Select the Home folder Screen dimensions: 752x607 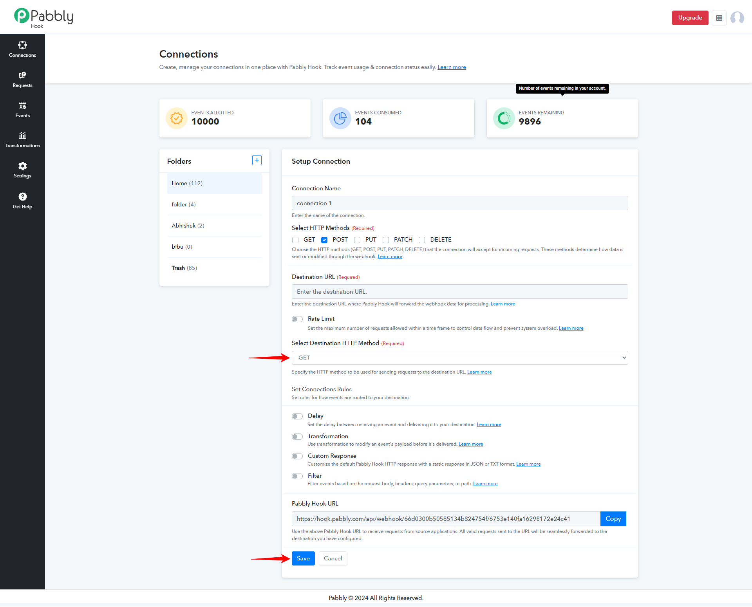214,183
